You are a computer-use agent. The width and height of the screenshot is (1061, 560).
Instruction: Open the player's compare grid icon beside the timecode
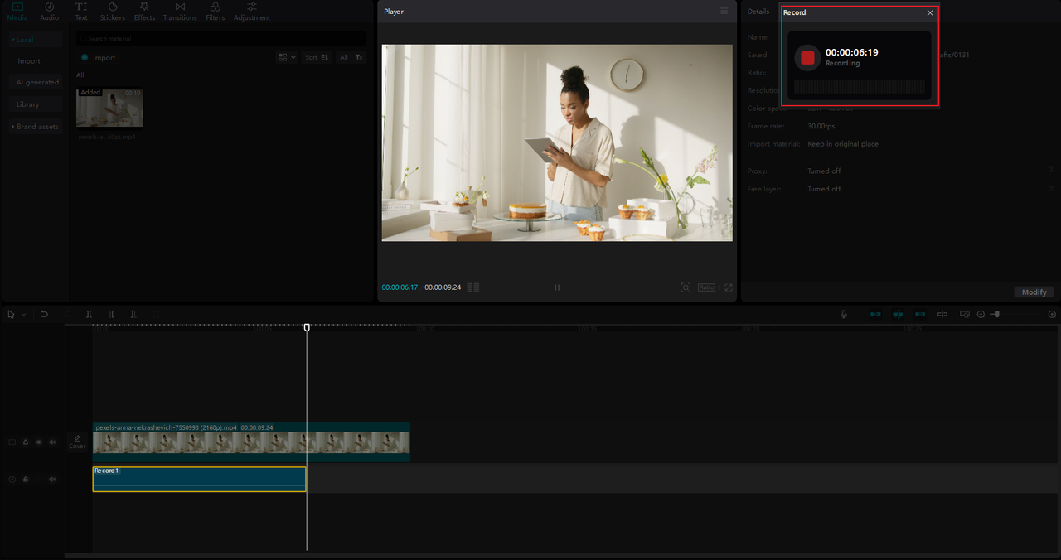(x=473, y=287)
